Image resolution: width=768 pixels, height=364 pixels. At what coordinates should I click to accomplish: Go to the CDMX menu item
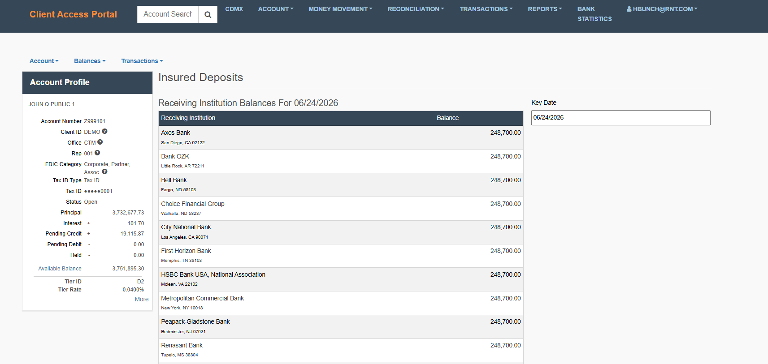coord(234,9)
